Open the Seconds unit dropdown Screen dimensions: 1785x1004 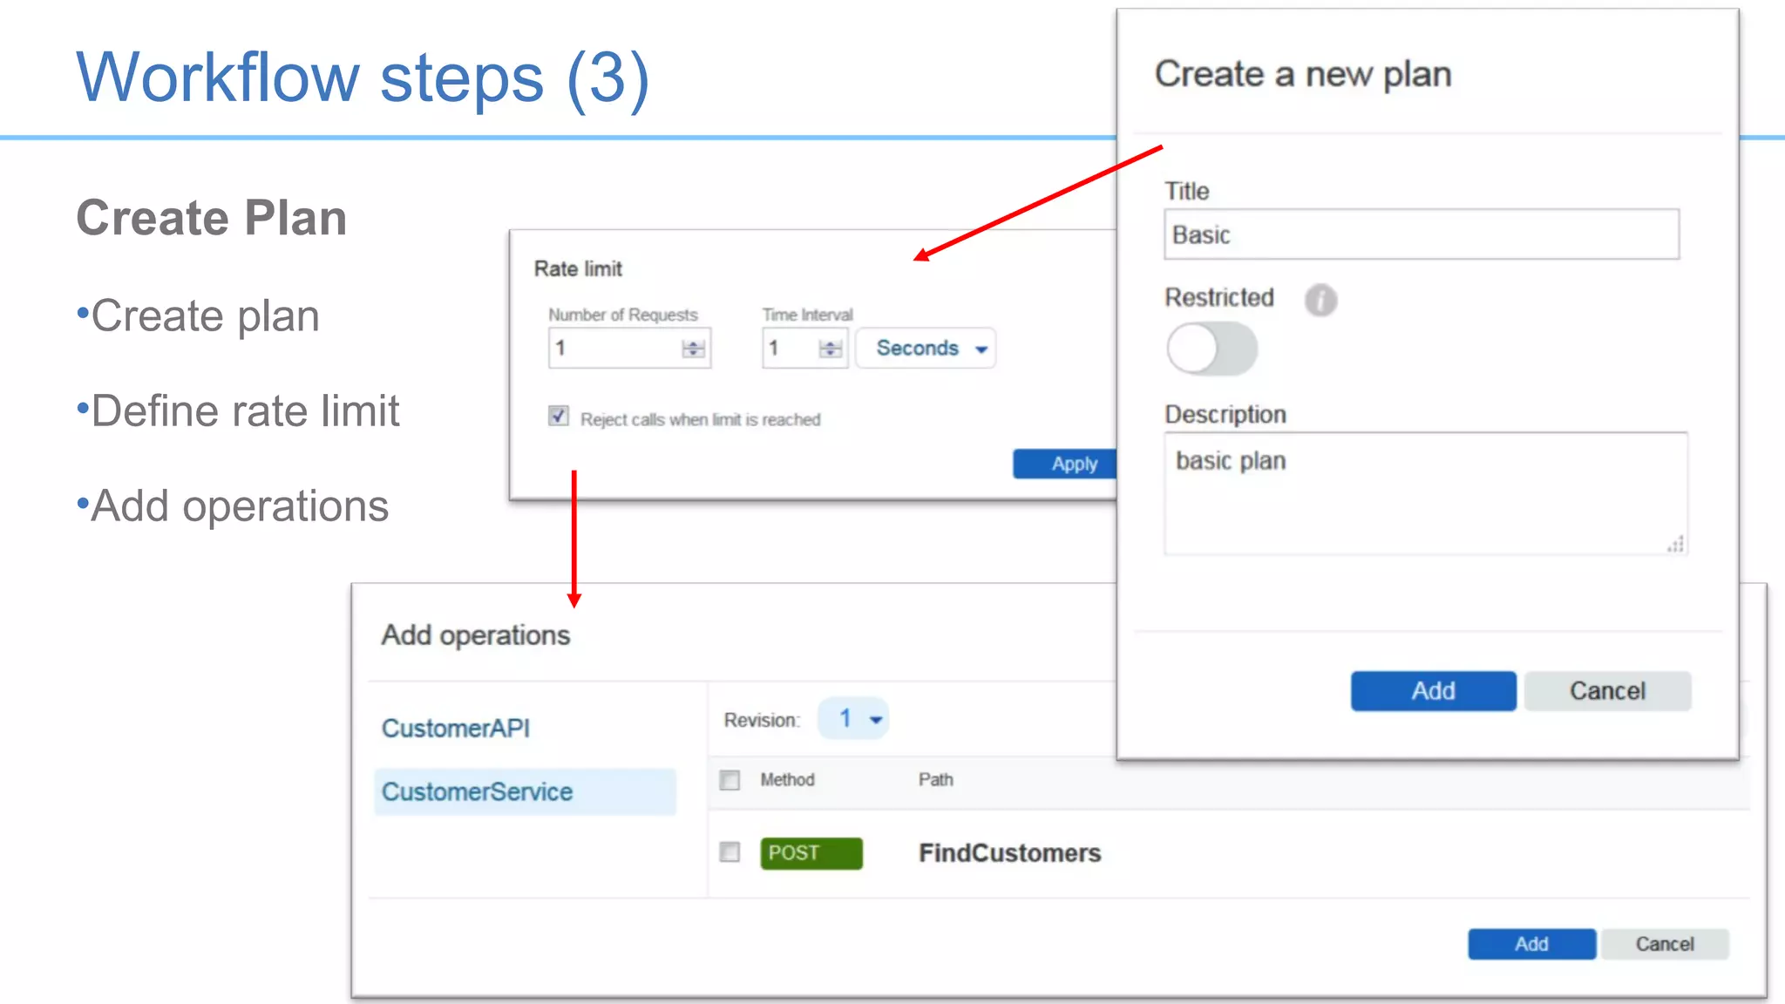click(926, 348)
